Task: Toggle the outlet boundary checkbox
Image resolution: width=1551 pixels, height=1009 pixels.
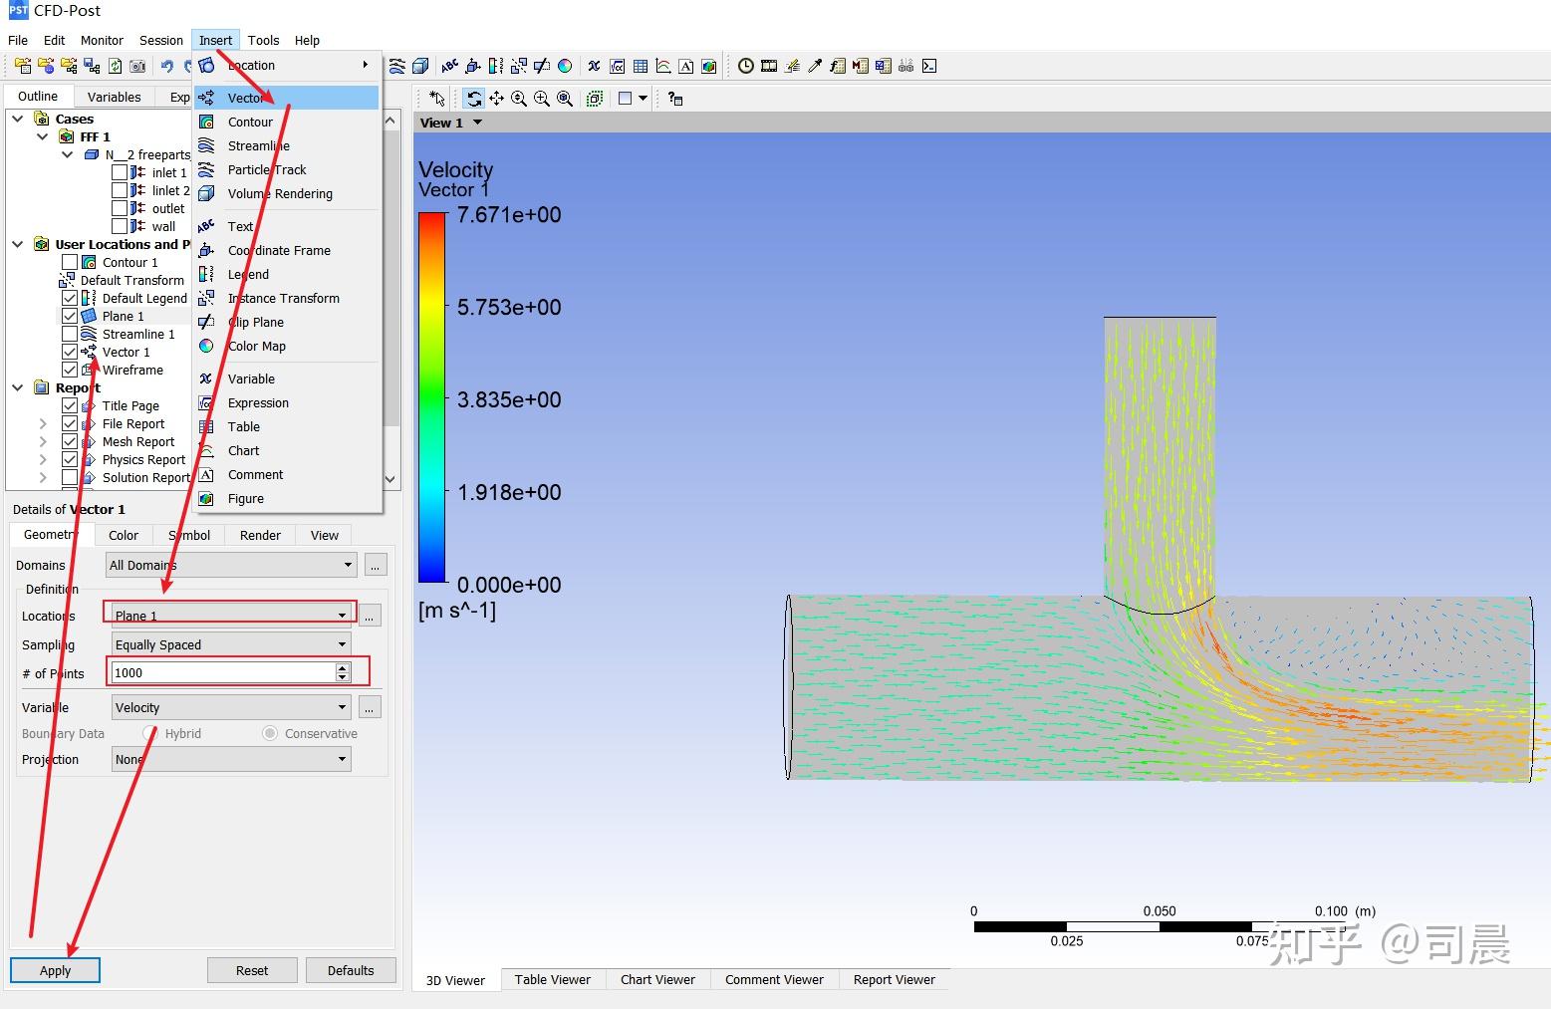Action: [x=120, y=208]
